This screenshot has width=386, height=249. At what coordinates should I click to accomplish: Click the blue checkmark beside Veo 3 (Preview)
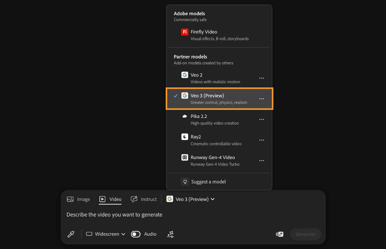point(176,96)
